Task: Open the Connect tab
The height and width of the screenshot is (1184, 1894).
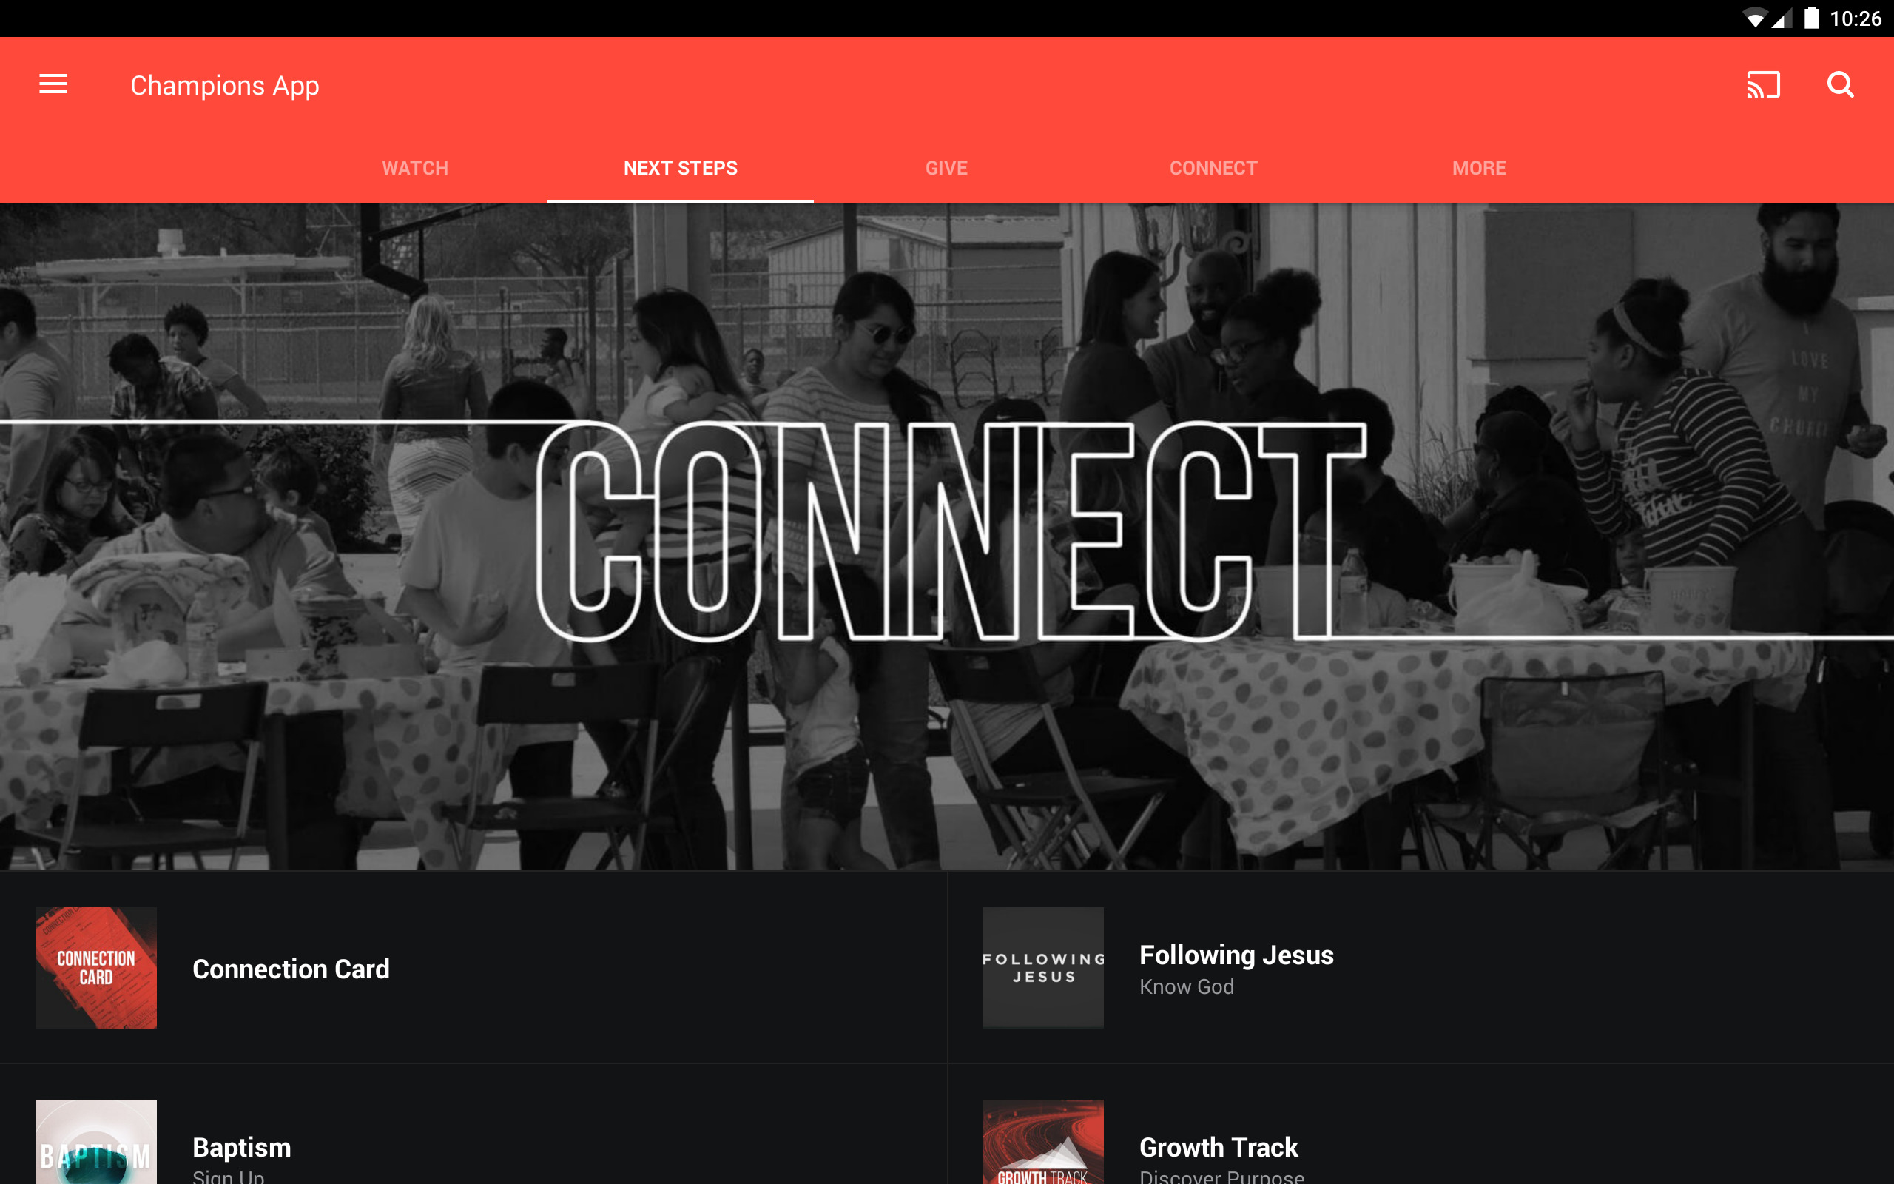Action: click(x=1213, y=167)
